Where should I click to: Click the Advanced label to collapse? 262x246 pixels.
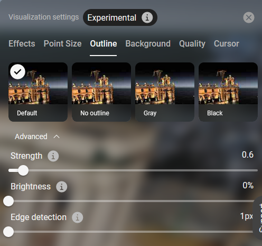point(31,136)
